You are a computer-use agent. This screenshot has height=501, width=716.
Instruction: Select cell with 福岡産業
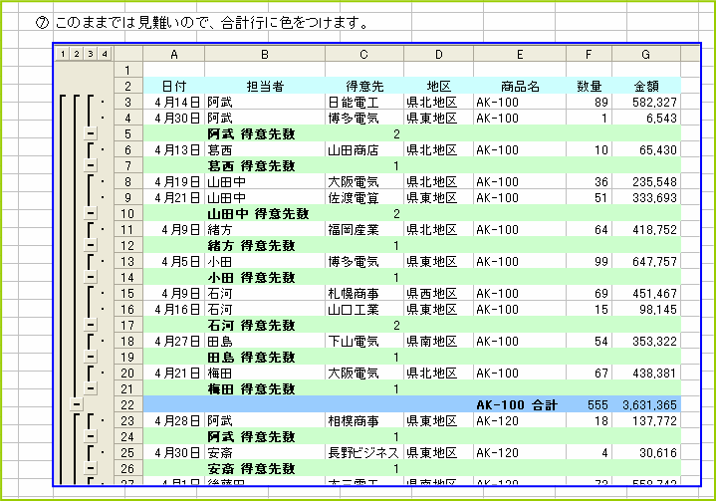point(363,229)
